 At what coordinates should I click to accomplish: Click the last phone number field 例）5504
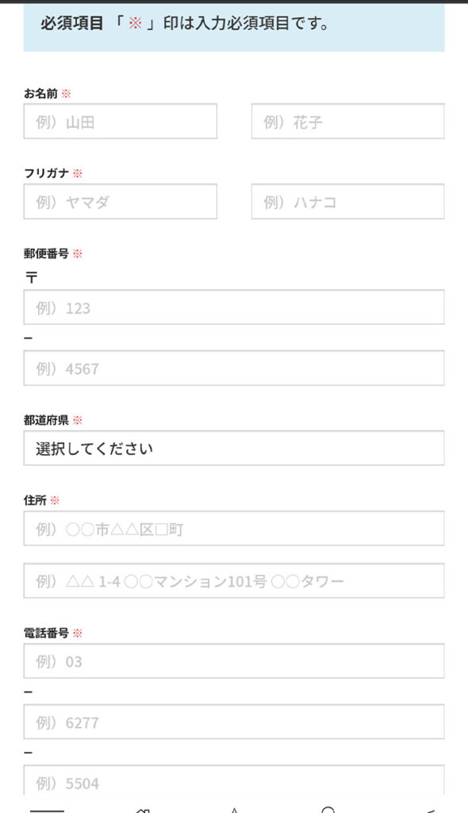click(234, 783)
